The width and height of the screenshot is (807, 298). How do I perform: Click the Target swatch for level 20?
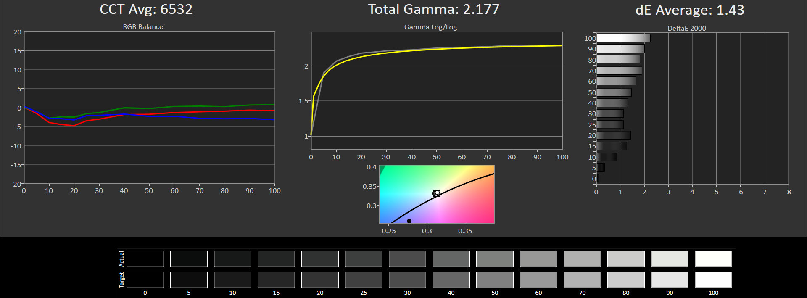[320, 280]
